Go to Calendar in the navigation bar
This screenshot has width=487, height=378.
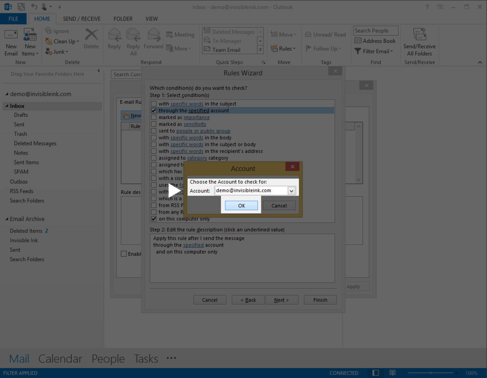pos(60,358)
